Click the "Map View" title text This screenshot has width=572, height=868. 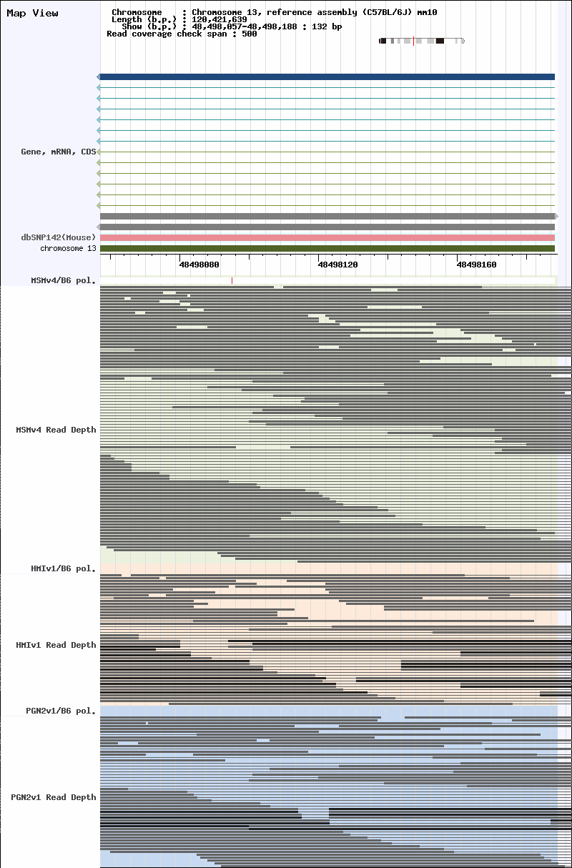32,13
